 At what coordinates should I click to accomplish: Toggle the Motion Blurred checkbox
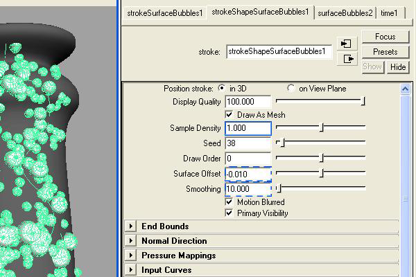point(229,202)
